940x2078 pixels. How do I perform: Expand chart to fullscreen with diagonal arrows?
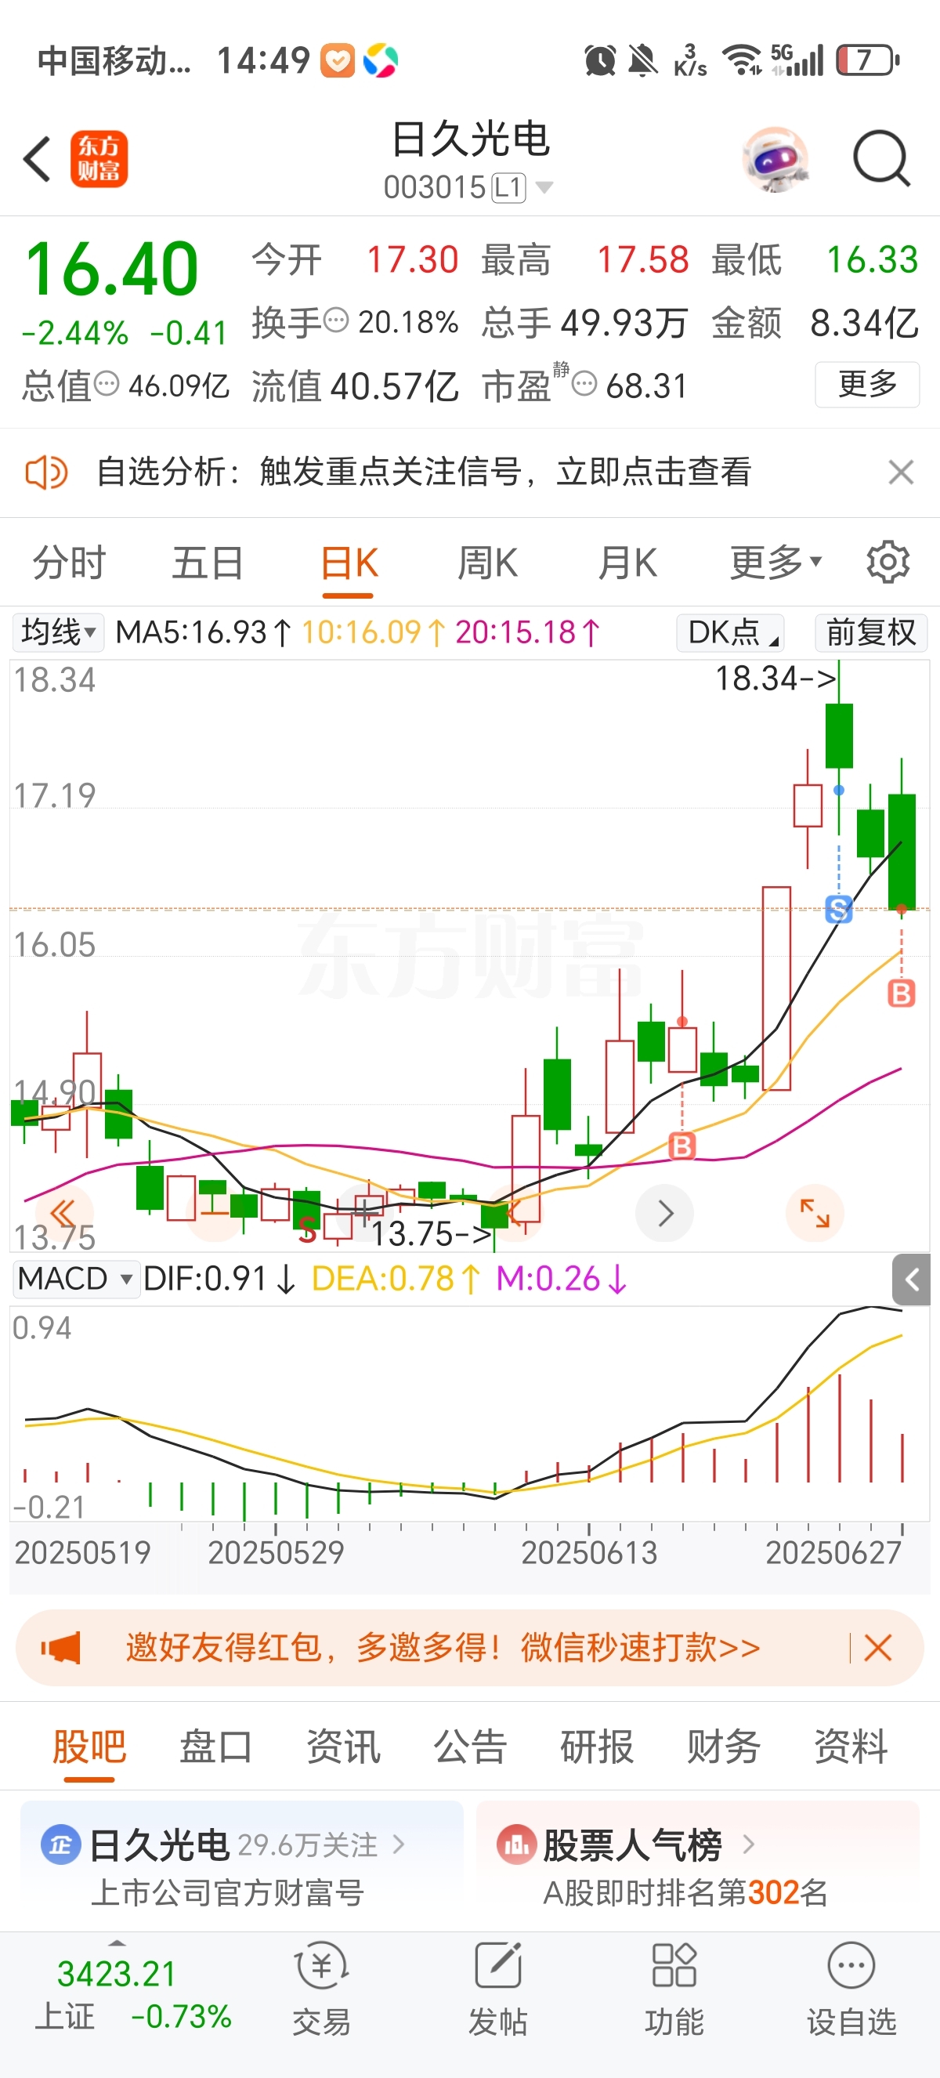[814, 1212]
